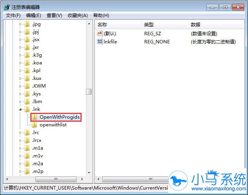Click values pane scroll left arrow
This screenshot has height=195, width=248.
[x=98, y=179]
